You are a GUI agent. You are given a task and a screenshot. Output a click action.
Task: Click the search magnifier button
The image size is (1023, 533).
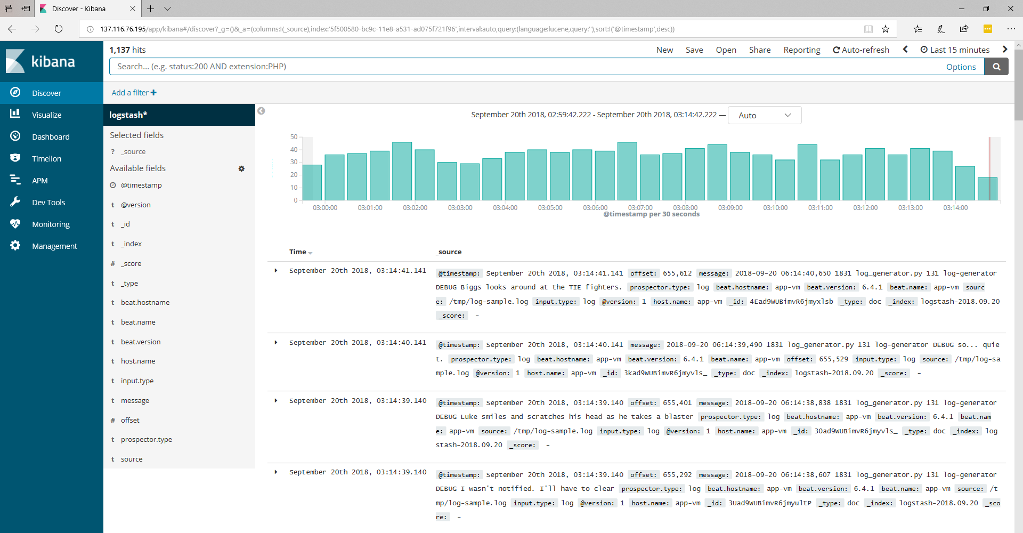pos(996,67)
